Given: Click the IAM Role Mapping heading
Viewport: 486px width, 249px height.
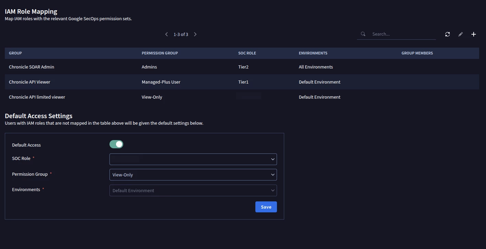Looking at the screenshot, I should 31,12.
